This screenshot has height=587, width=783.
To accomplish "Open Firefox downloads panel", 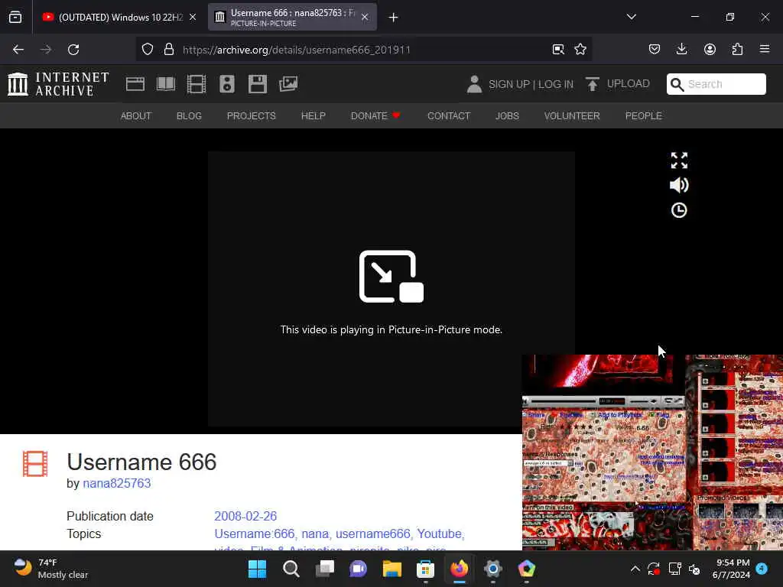I will coord(681,50).
